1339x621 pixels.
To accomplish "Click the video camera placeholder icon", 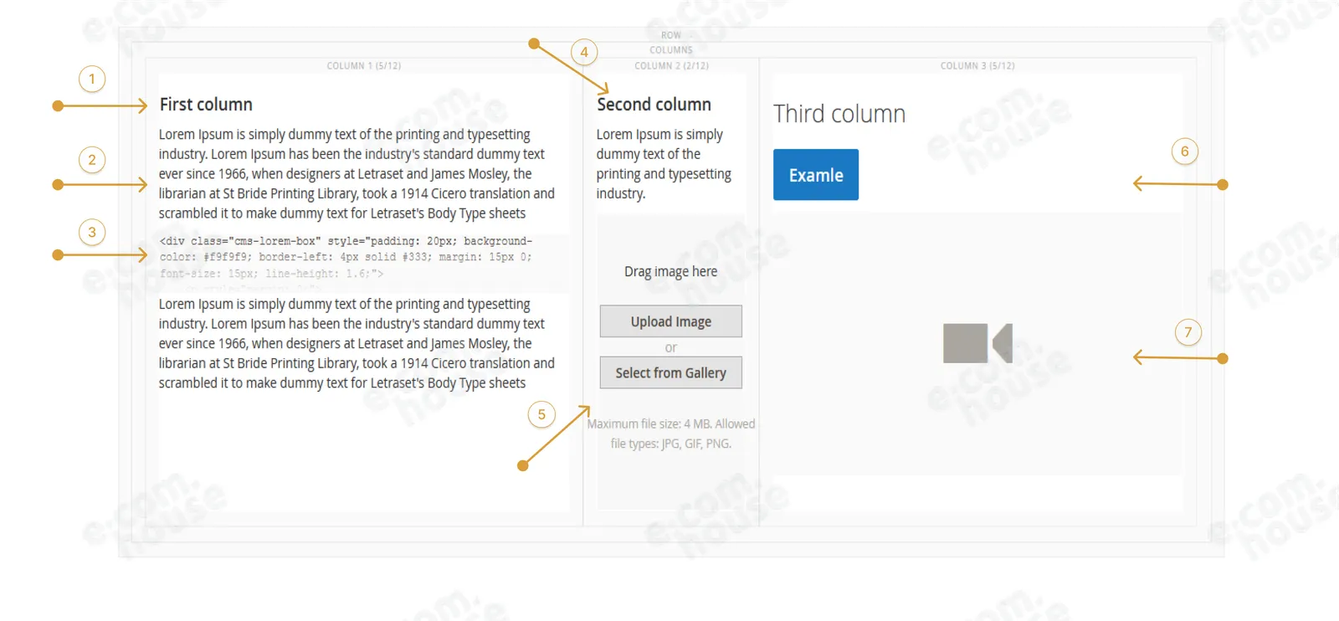I will tap(977, 343).
